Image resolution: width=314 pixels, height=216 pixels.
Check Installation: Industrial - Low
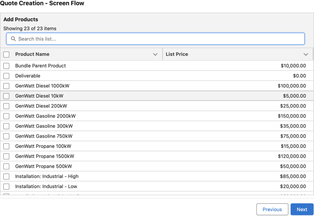pyautogui.click(x=6, y=186)
